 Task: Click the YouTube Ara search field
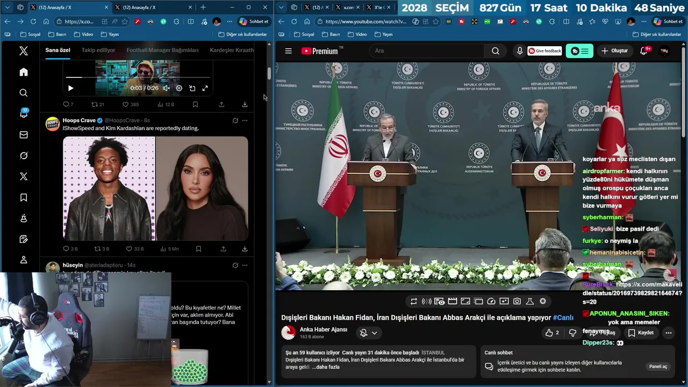[427, 51]
